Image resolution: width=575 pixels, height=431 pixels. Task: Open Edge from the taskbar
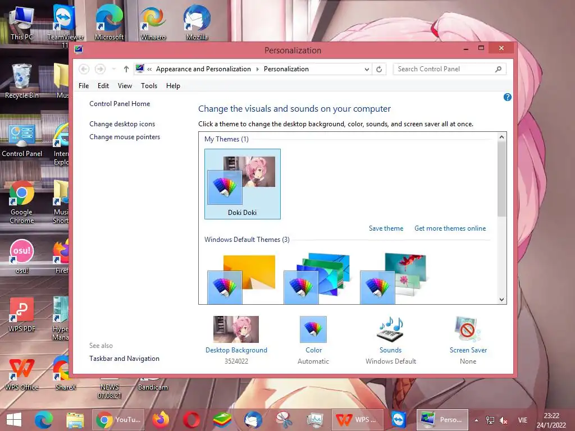click(44, 419)
